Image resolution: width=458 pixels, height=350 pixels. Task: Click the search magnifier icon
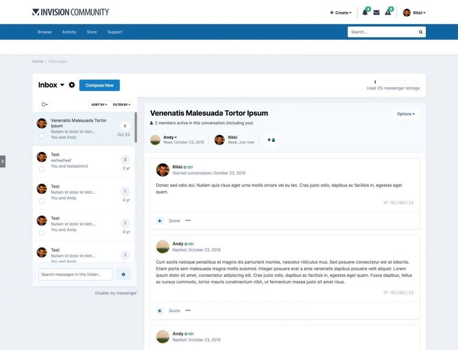coord(421,32)
